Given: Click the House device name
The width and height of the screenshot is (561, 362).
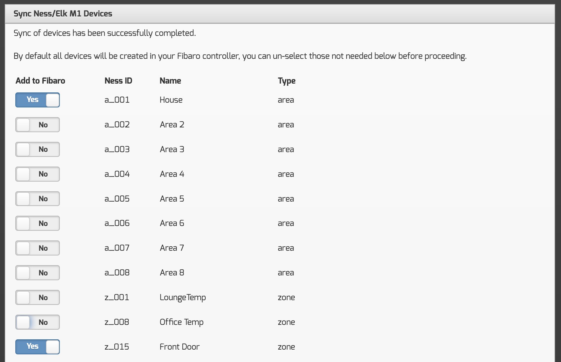Looking at the screenshot, I should coord(171,100).
